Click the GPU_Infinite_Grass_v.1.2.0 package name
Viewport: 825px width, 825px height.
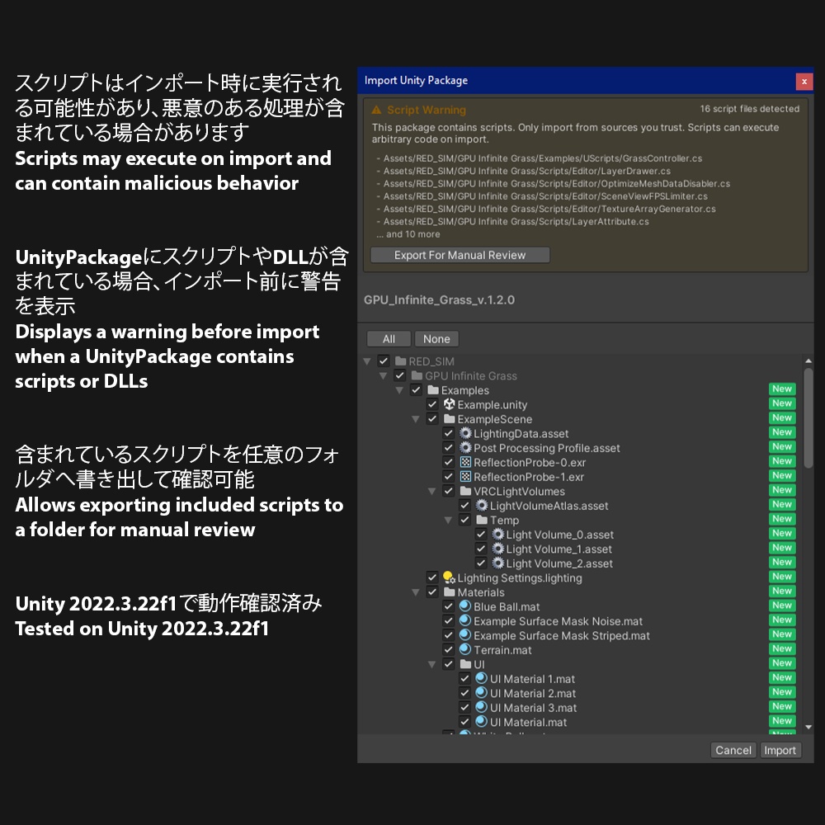(440, 300)
